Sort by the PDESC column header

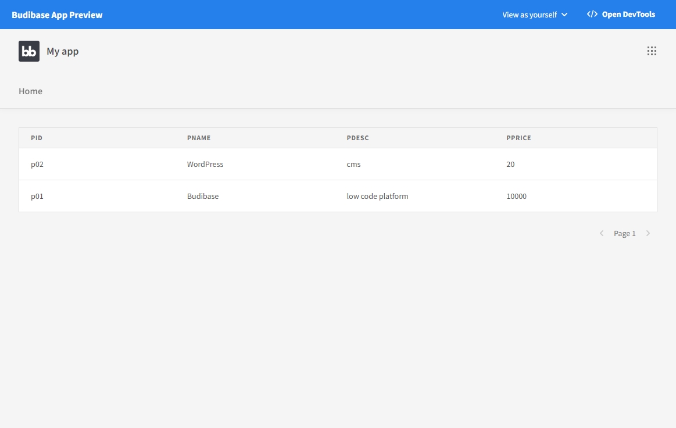coord(357,138)
